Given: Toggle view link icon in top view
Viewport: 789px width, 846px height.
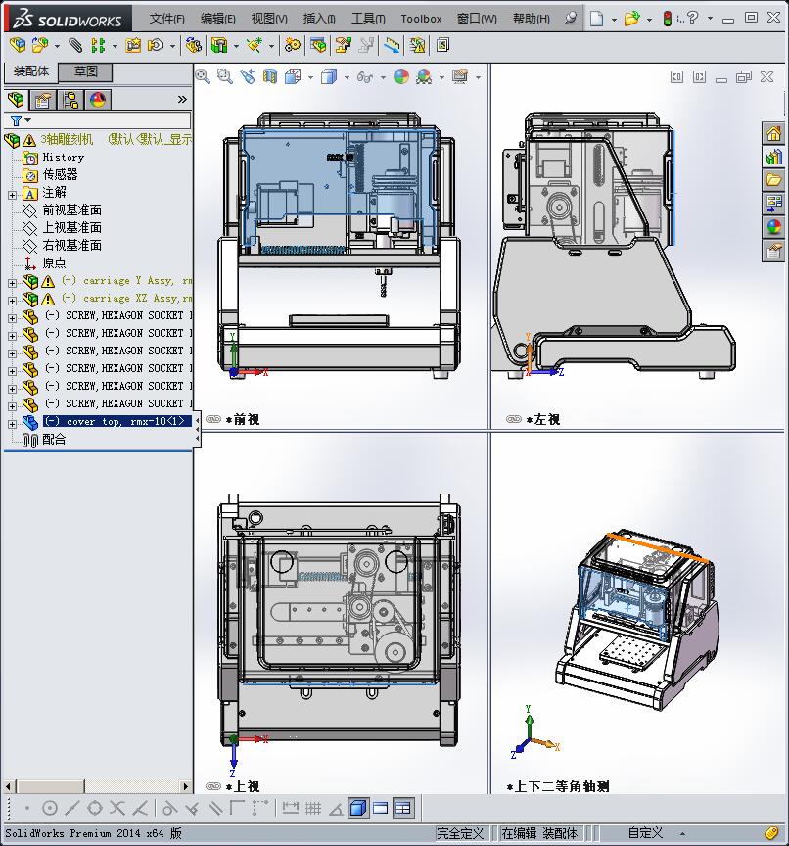Looking at the screenshot, I should (213, 786).
